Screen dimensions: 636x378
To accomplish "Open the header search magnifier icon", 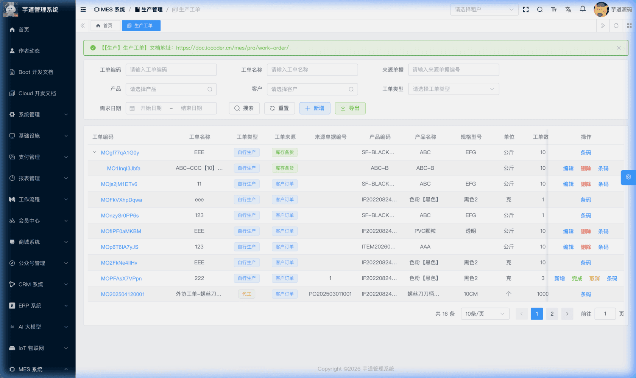I will [x=540, y=9].
